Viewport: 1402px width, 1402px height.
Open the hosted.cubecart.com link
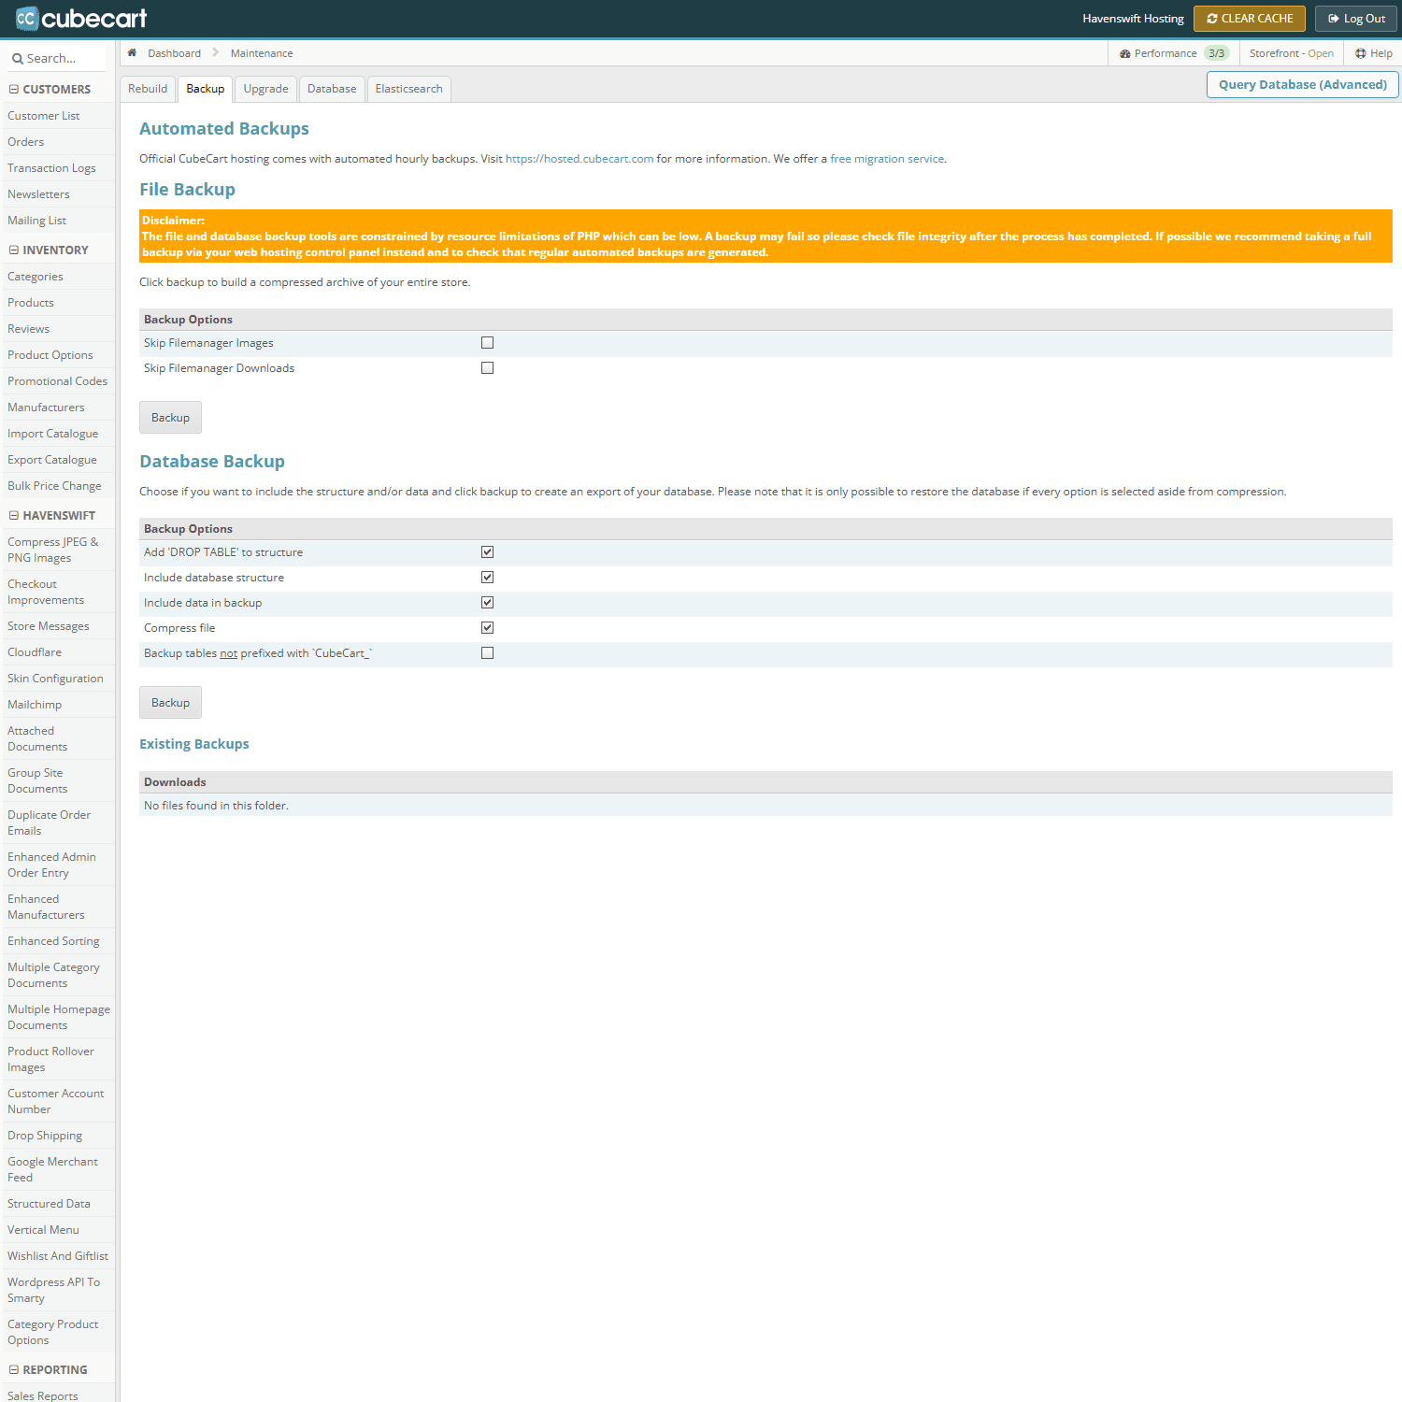(579, 159)
